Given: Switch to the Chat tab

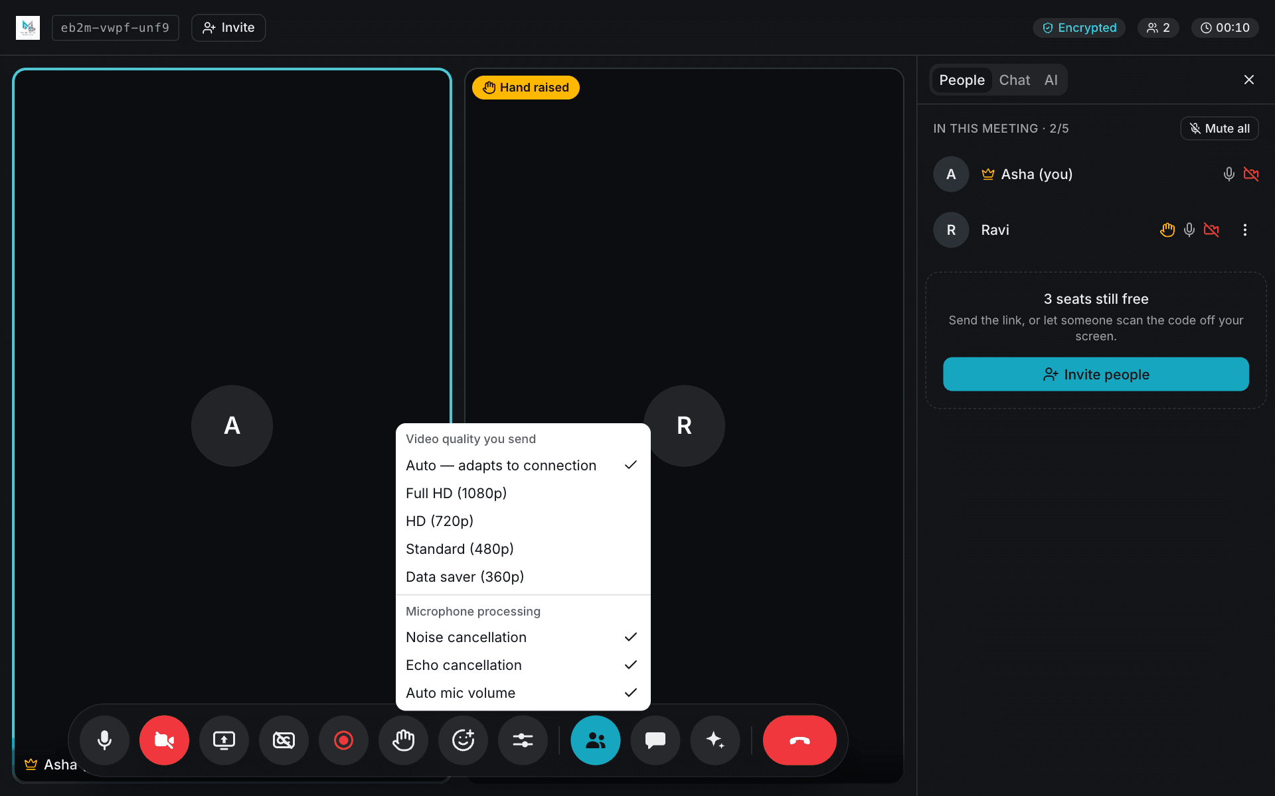Looking at the screenshot, I should point(1014,80).
